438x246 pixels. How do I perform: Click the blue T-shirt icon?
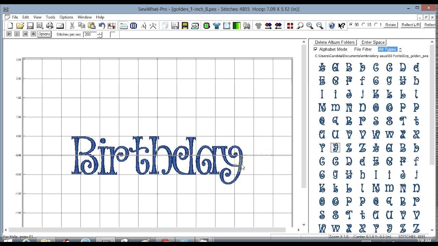tap(217, 26)
